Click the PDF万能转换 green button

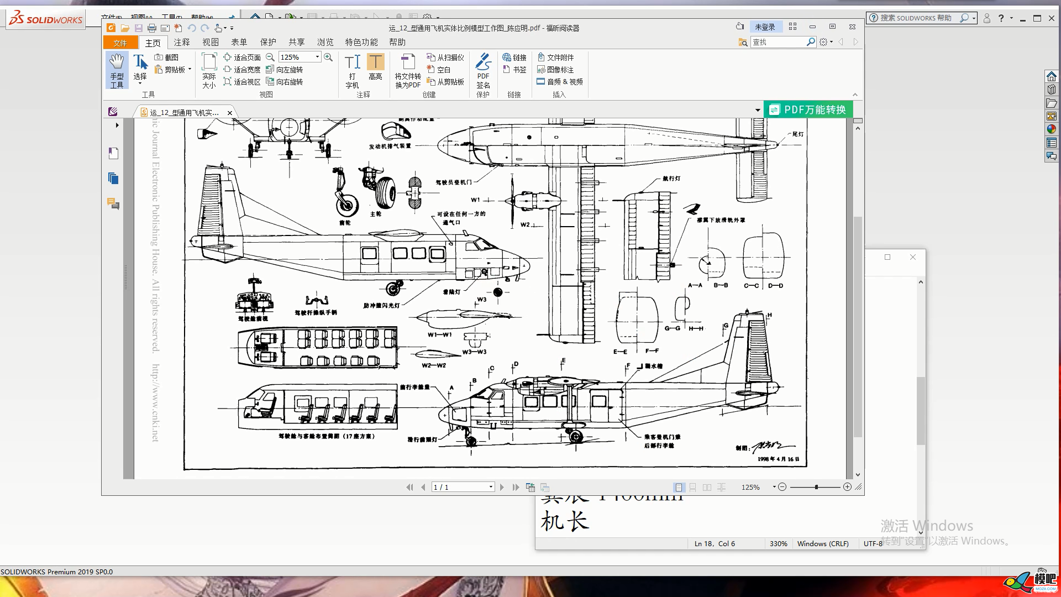(x=808, y=109)
